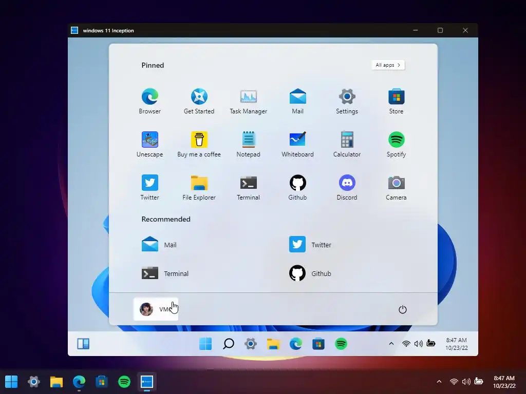The height and width of the screenshot is (394, 526).
Task: Click outer taskbar Start button
Action: click(11, 381)
